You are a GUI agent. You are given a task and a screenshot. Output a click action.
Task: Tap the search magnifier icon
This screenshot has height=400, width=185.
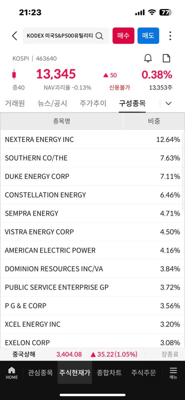click(99, 36)
